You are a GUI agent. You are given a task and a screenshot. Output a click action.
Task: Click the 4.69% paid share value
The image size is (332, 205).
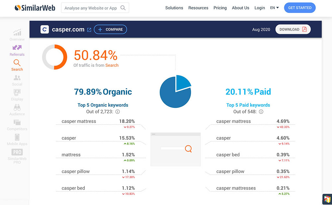(x=283, y=121)
